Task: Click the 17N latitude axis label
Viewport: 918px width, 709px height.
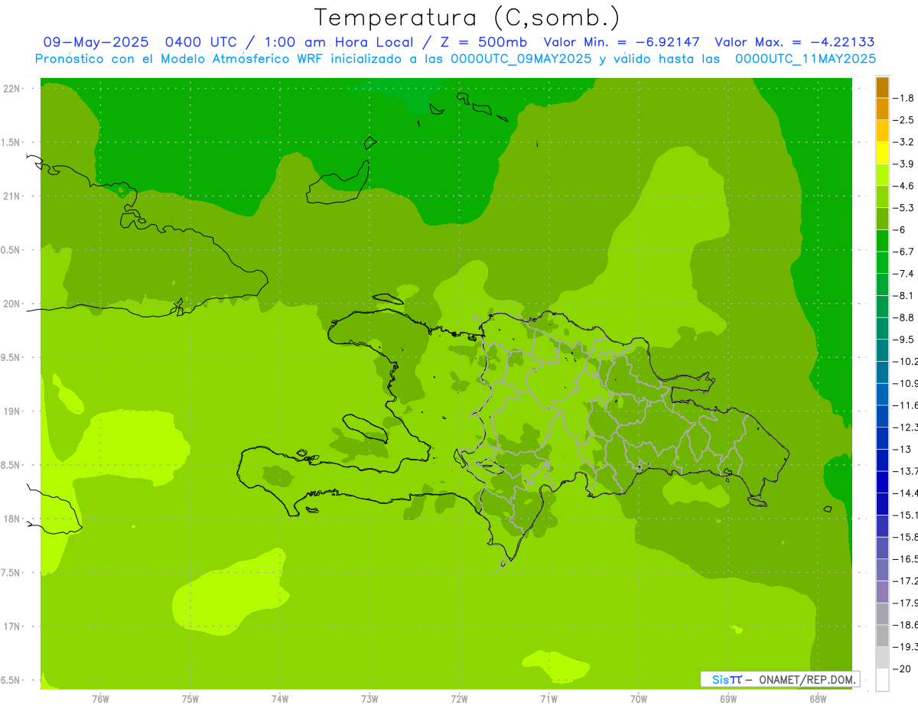Action: pyautogui.click(x=11, y=626)
